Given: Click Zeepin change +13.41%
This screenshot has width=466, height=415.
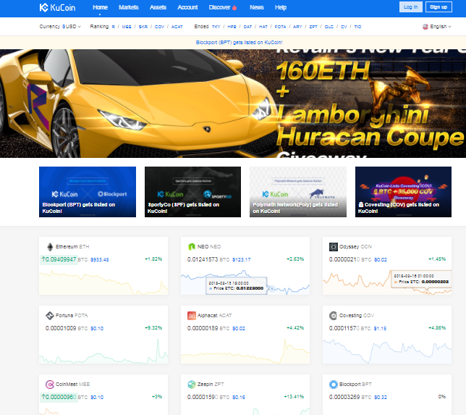Looking at the screenshot, I should click(294, 397).
